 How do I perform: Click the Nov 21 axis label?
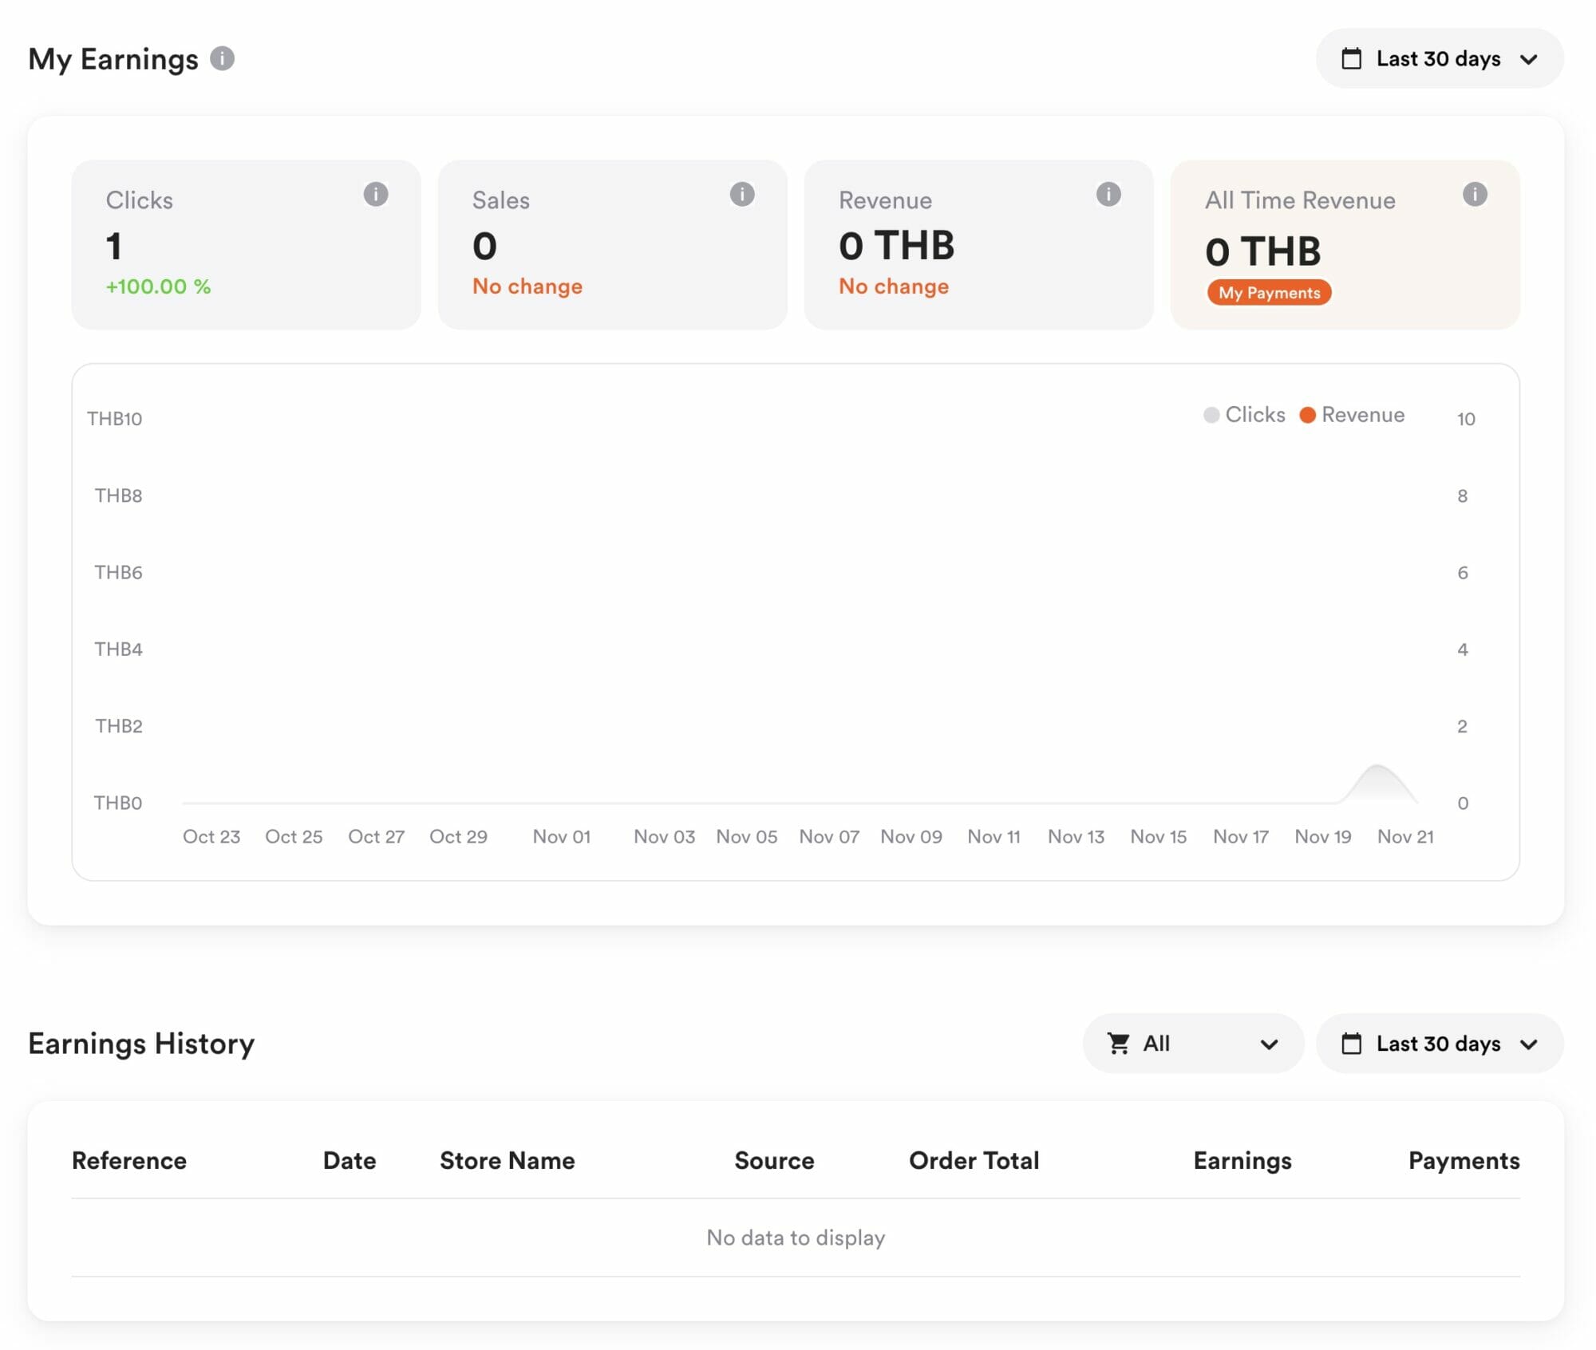pos(1405,836)
